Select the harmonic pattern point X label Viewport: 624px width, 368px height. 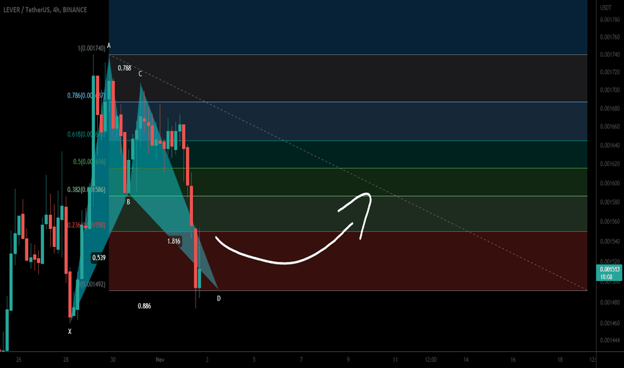coord(70,331)
